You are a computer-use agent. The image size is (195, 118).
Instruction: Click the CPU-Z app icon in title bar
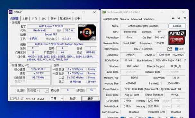(x=11, y=12)
